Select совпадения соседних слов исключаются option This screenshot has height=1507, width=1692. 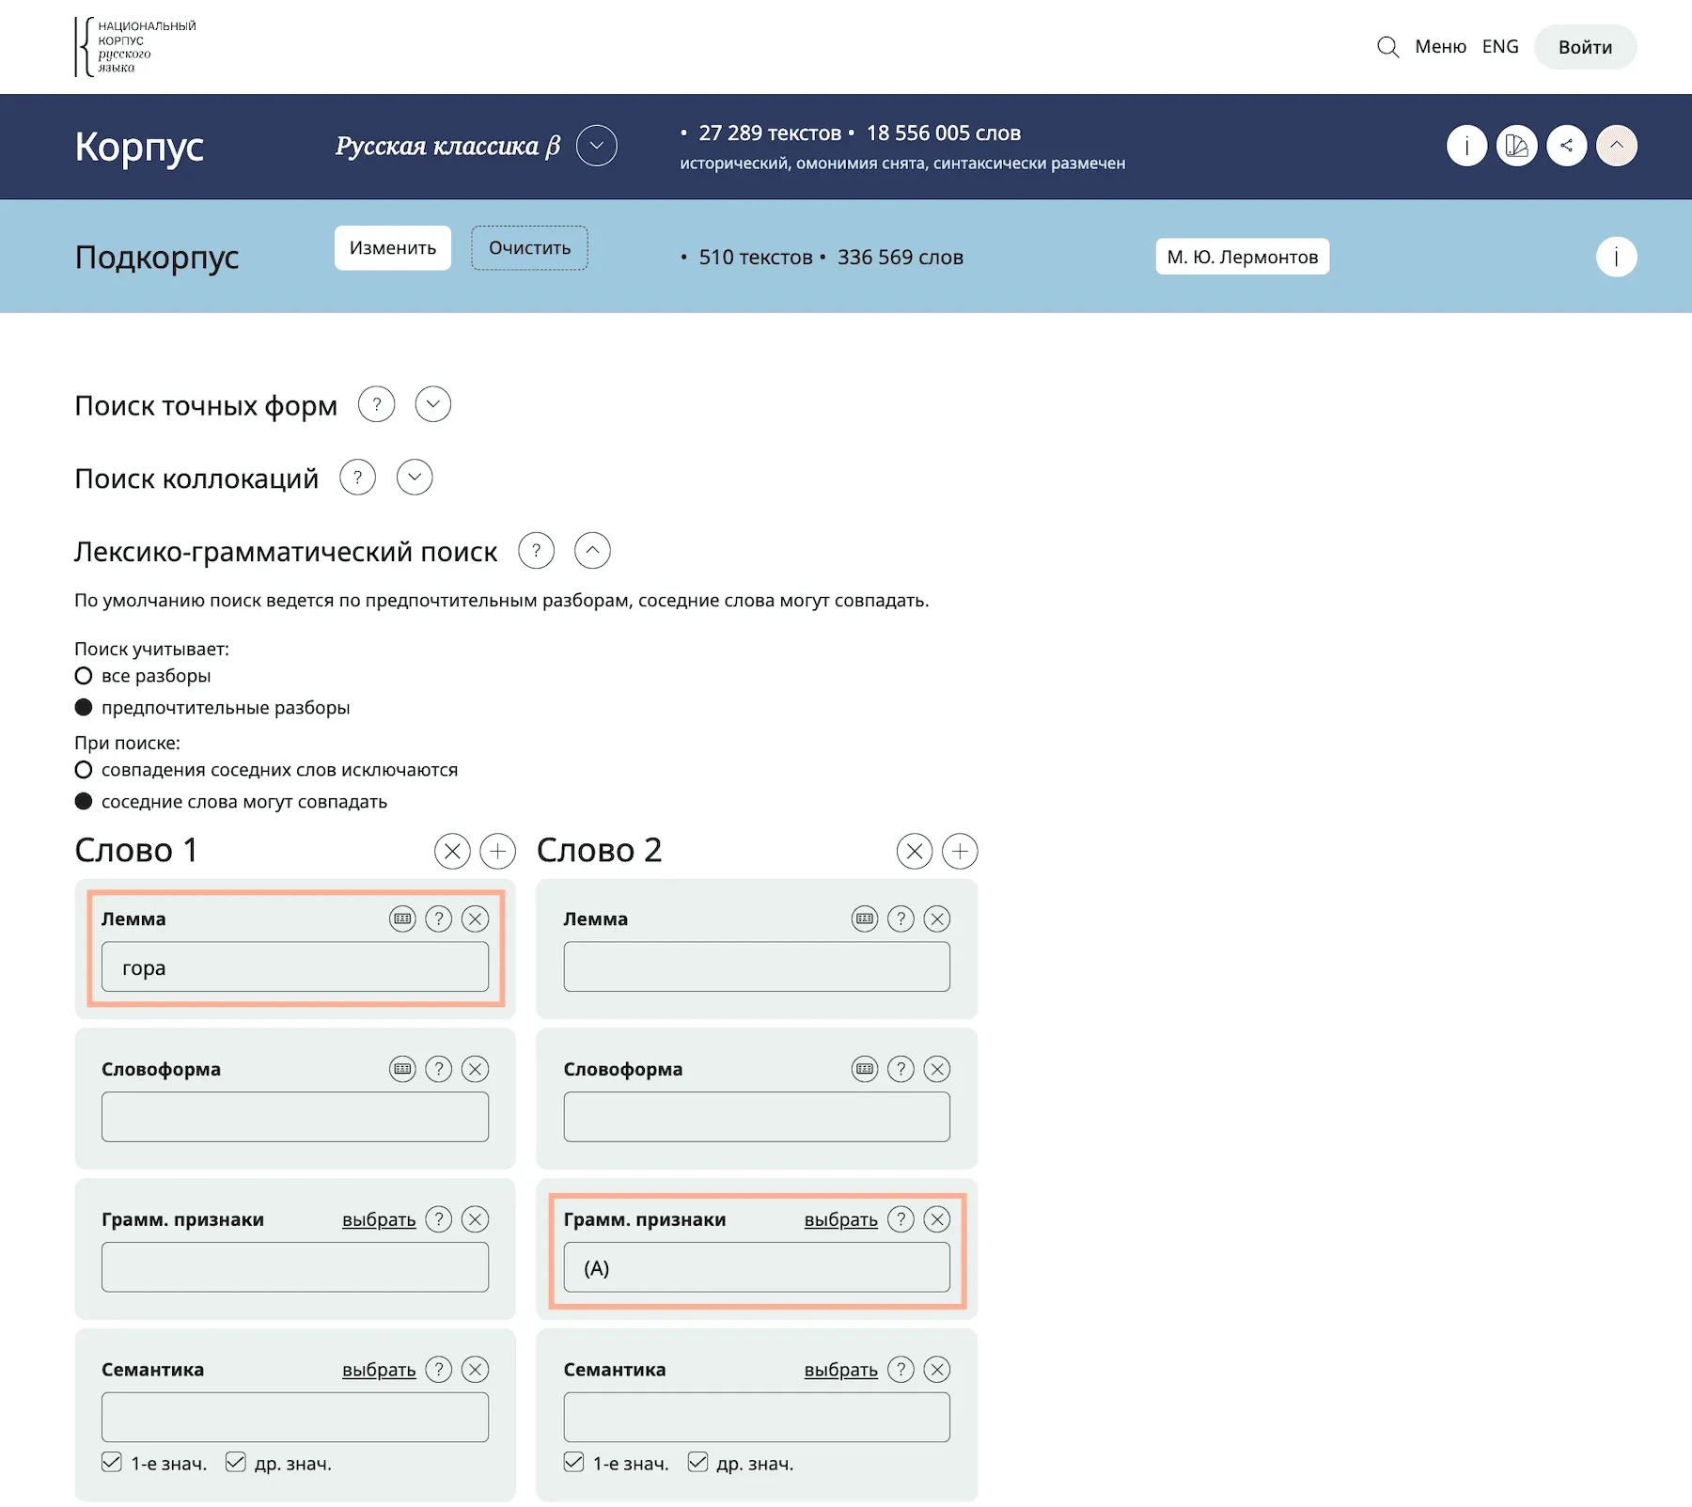(84, 770)
